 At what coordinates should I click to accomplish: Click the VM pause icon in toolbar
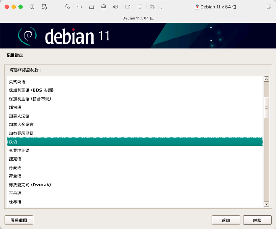(32, 7)
